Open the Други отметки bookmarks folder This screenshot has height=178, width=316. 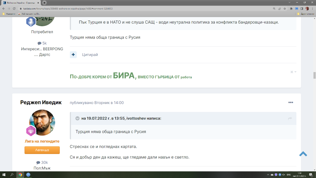pos(306,14)
